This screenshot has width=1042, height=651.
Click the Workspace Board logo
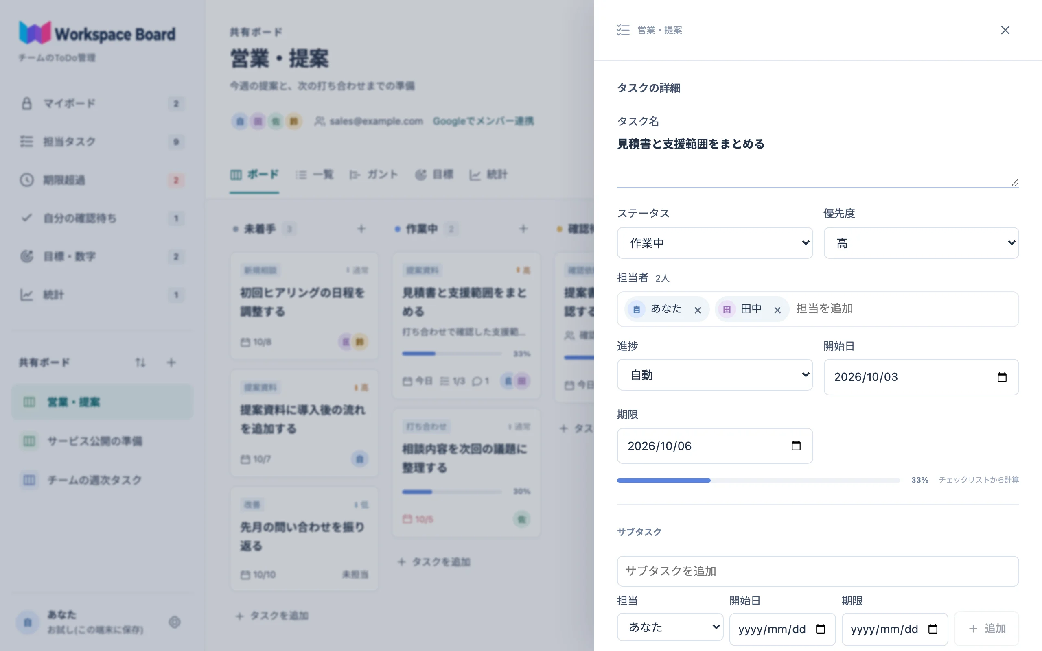[x=97, y=33]
